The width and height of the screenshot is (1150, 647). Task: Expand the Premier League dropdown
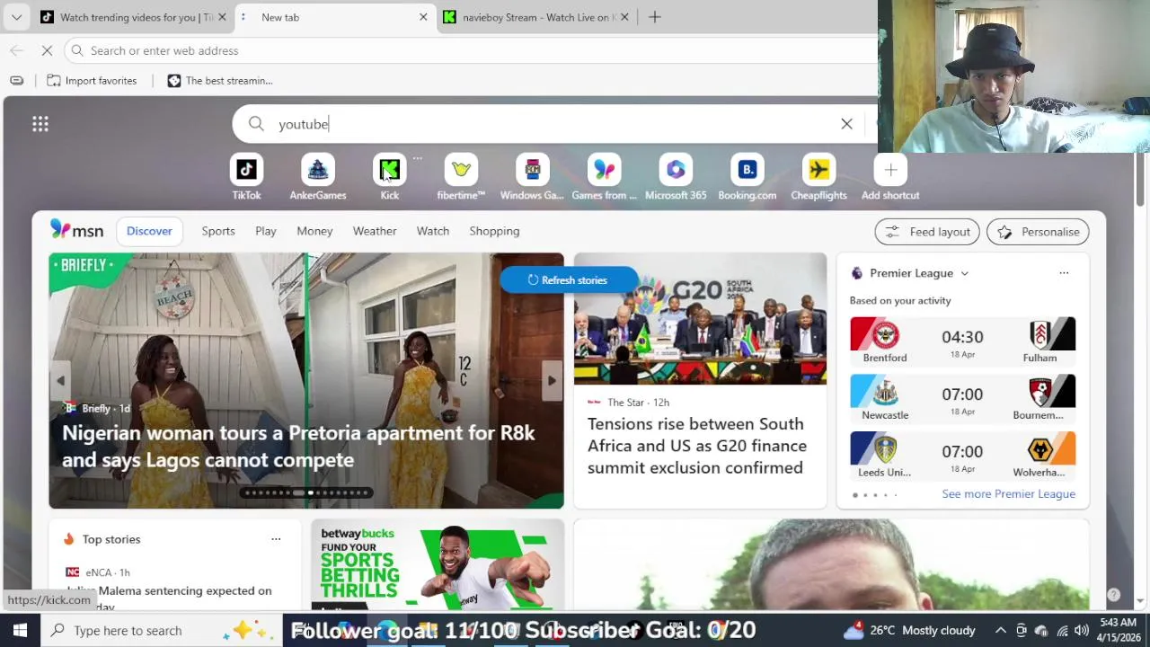pyautogui.click(x=964, y=273)
